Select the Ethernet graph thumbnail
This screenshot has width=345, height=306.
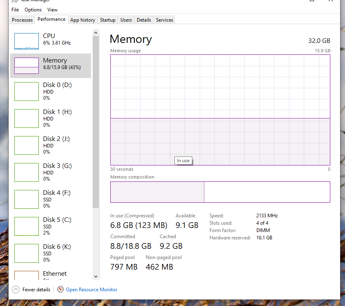pos(27,275)
